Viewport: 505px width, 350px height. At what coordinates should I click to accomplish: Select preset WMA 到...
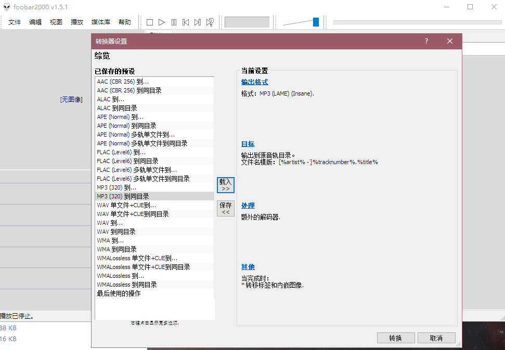(154, 240)
